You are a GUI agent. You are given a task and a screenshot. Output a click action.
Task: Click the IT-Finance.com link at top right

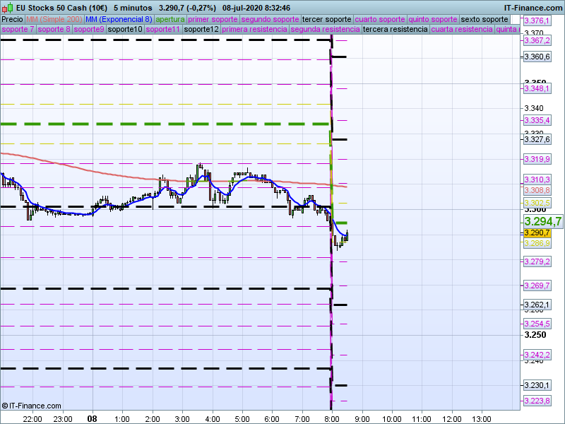pos(533,7)
